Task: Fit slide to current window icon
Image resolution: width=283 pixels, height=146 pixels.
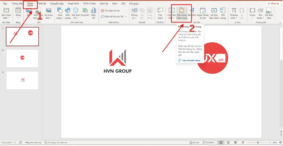Action: coord(280,142)
